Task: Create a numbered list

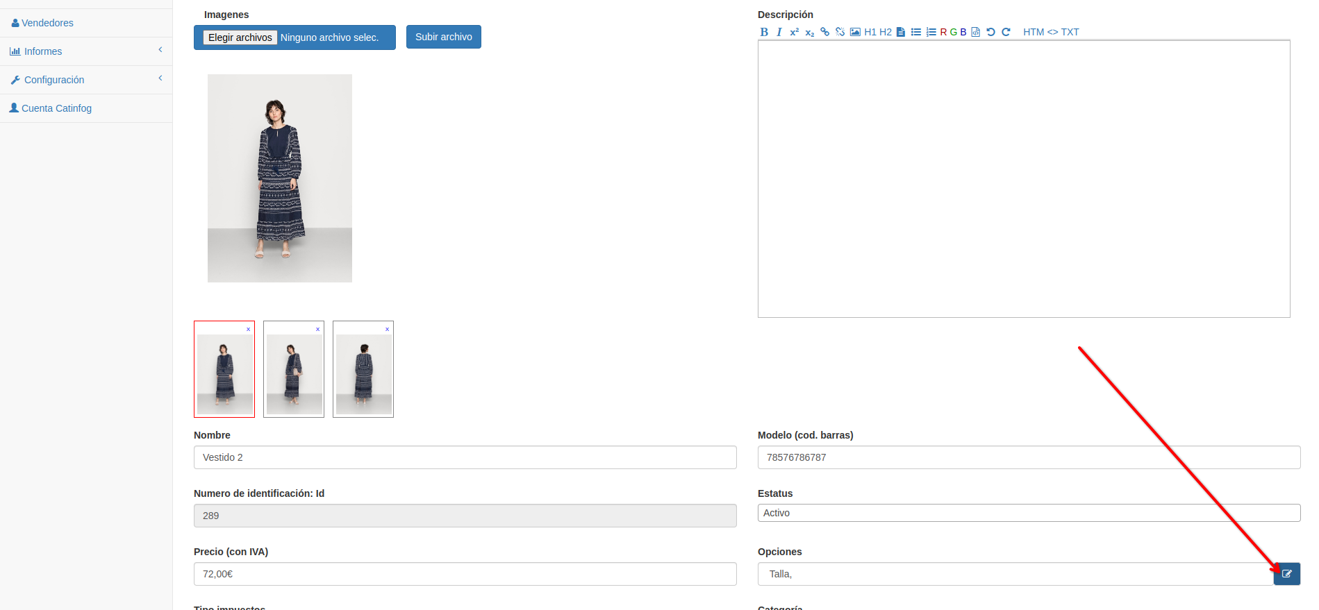Action: [931, 32]
